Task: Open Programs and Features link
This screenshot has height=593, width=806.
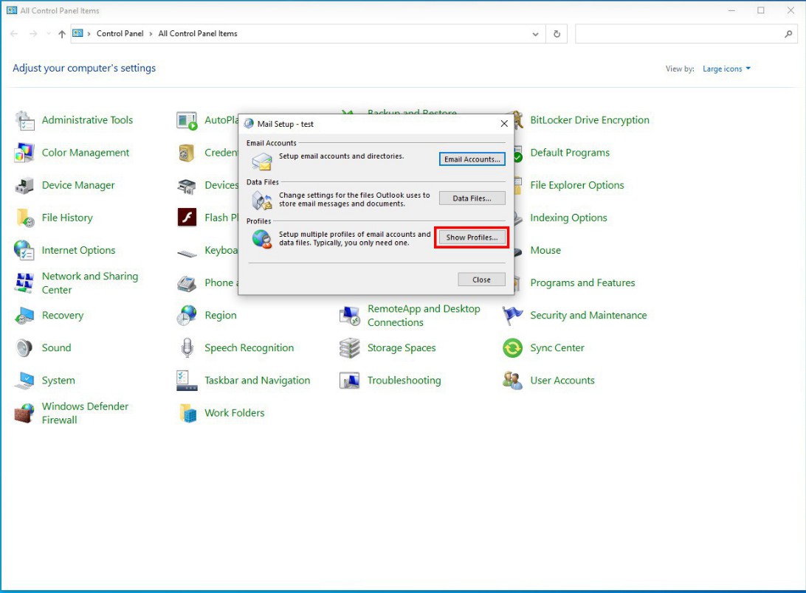Action: click(x=582, y=282)
